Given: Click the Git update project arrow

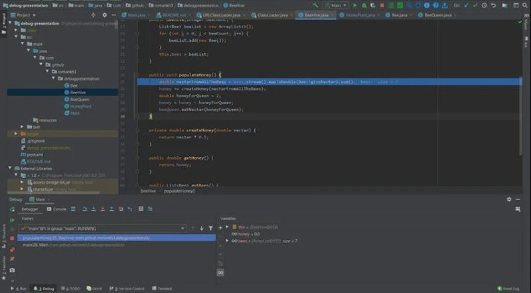Looking at the screenshot, I should 467,5.
